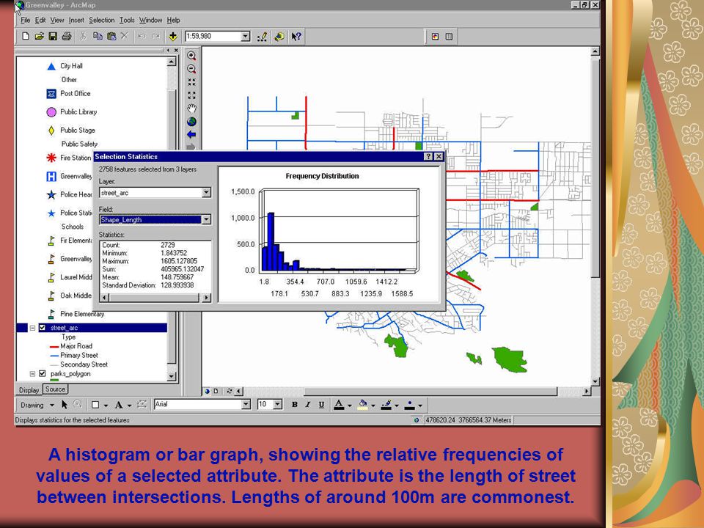Screen dimensions: 704x528
Task: Click the New Text 'A' tool
Action: 119,405
